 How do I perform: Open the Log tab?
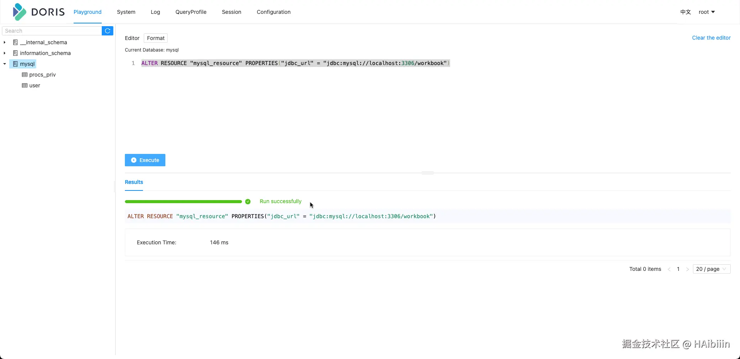tap(155, 12)
